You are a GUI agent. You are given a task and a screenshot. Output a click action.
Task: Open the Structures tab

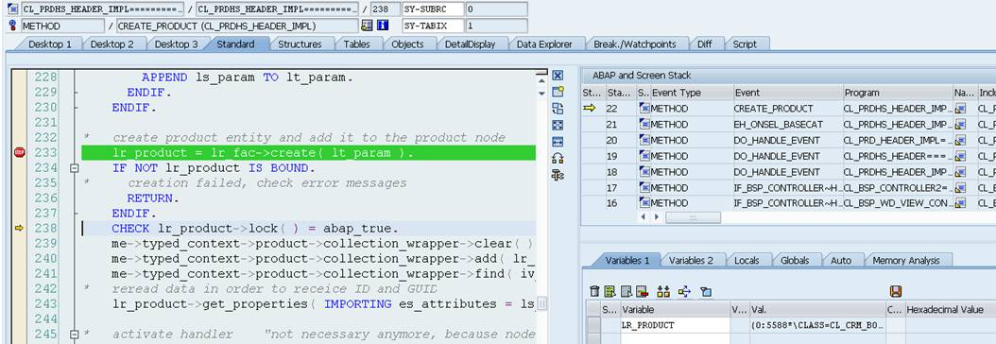tap(300, 43)
